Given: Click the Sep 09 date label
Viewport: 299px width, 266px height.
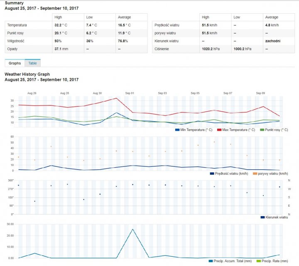Looking at the screenshot, I should (x=260, y=93).
